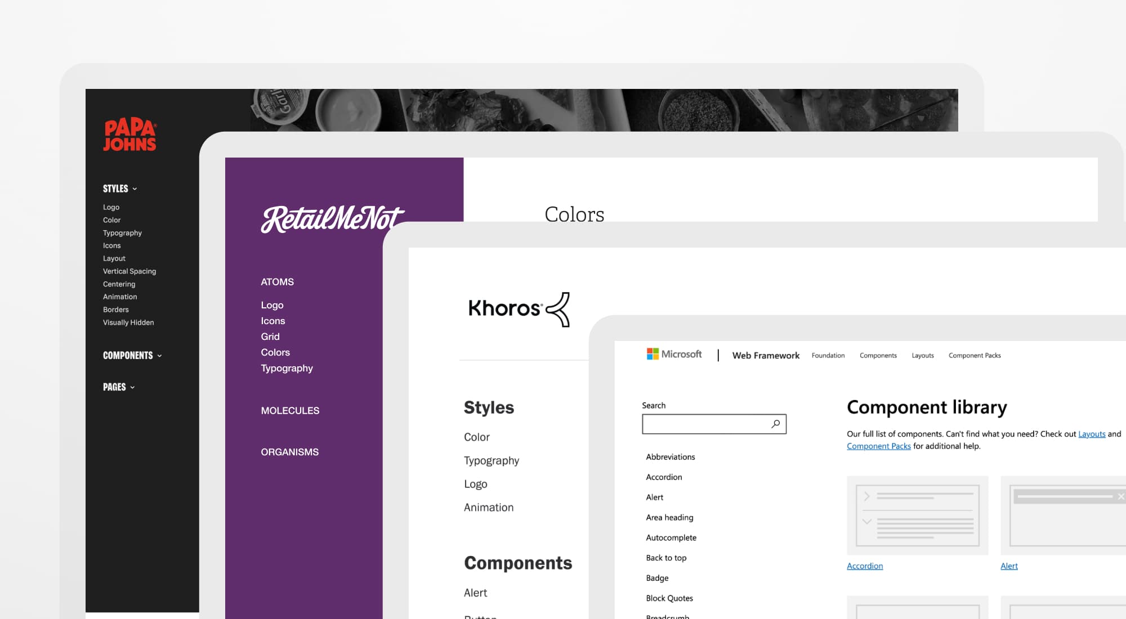Open the Alert preview thumbnail
The width and height of the screenshot is (1126, 619).
click(1063, 516)
